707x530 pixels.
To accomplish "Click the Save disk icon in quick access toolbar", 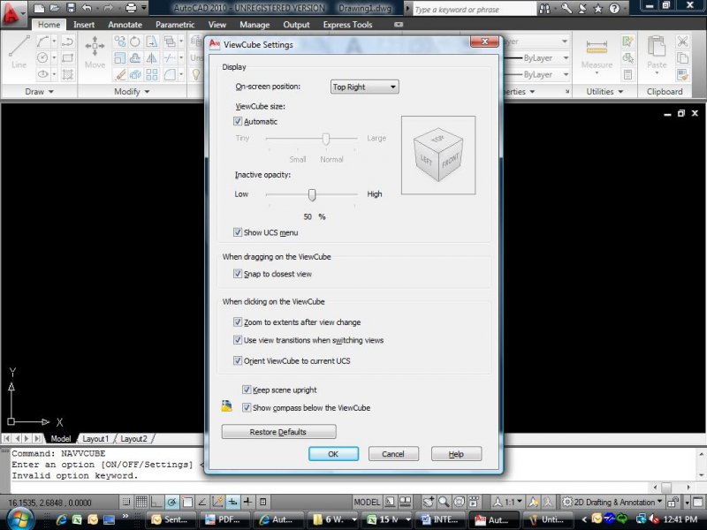I will pyautogui.click(x=71, y=8).
